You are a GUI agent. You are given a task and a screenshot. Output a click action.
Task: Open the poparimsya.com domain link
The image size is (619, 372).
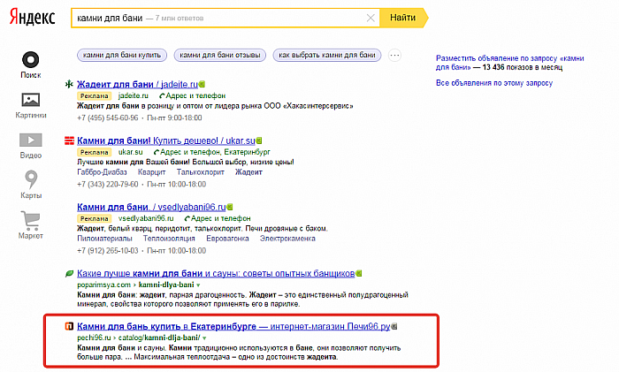click(103, 285)
